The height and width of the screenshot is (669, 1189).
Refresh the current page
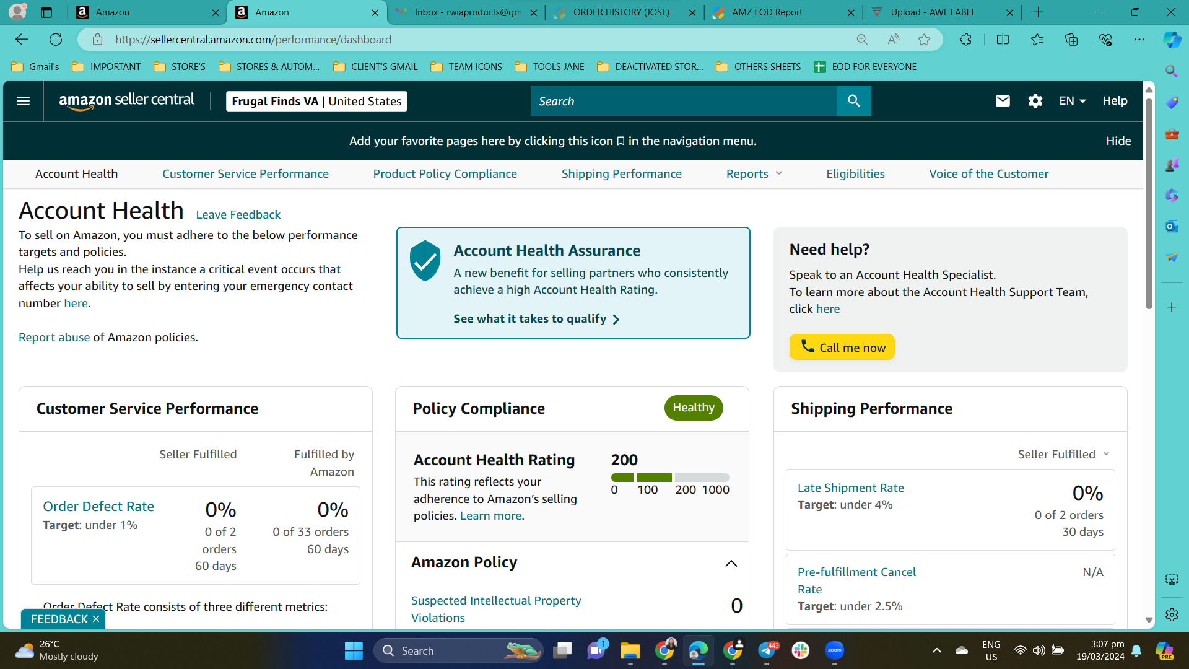56,40
